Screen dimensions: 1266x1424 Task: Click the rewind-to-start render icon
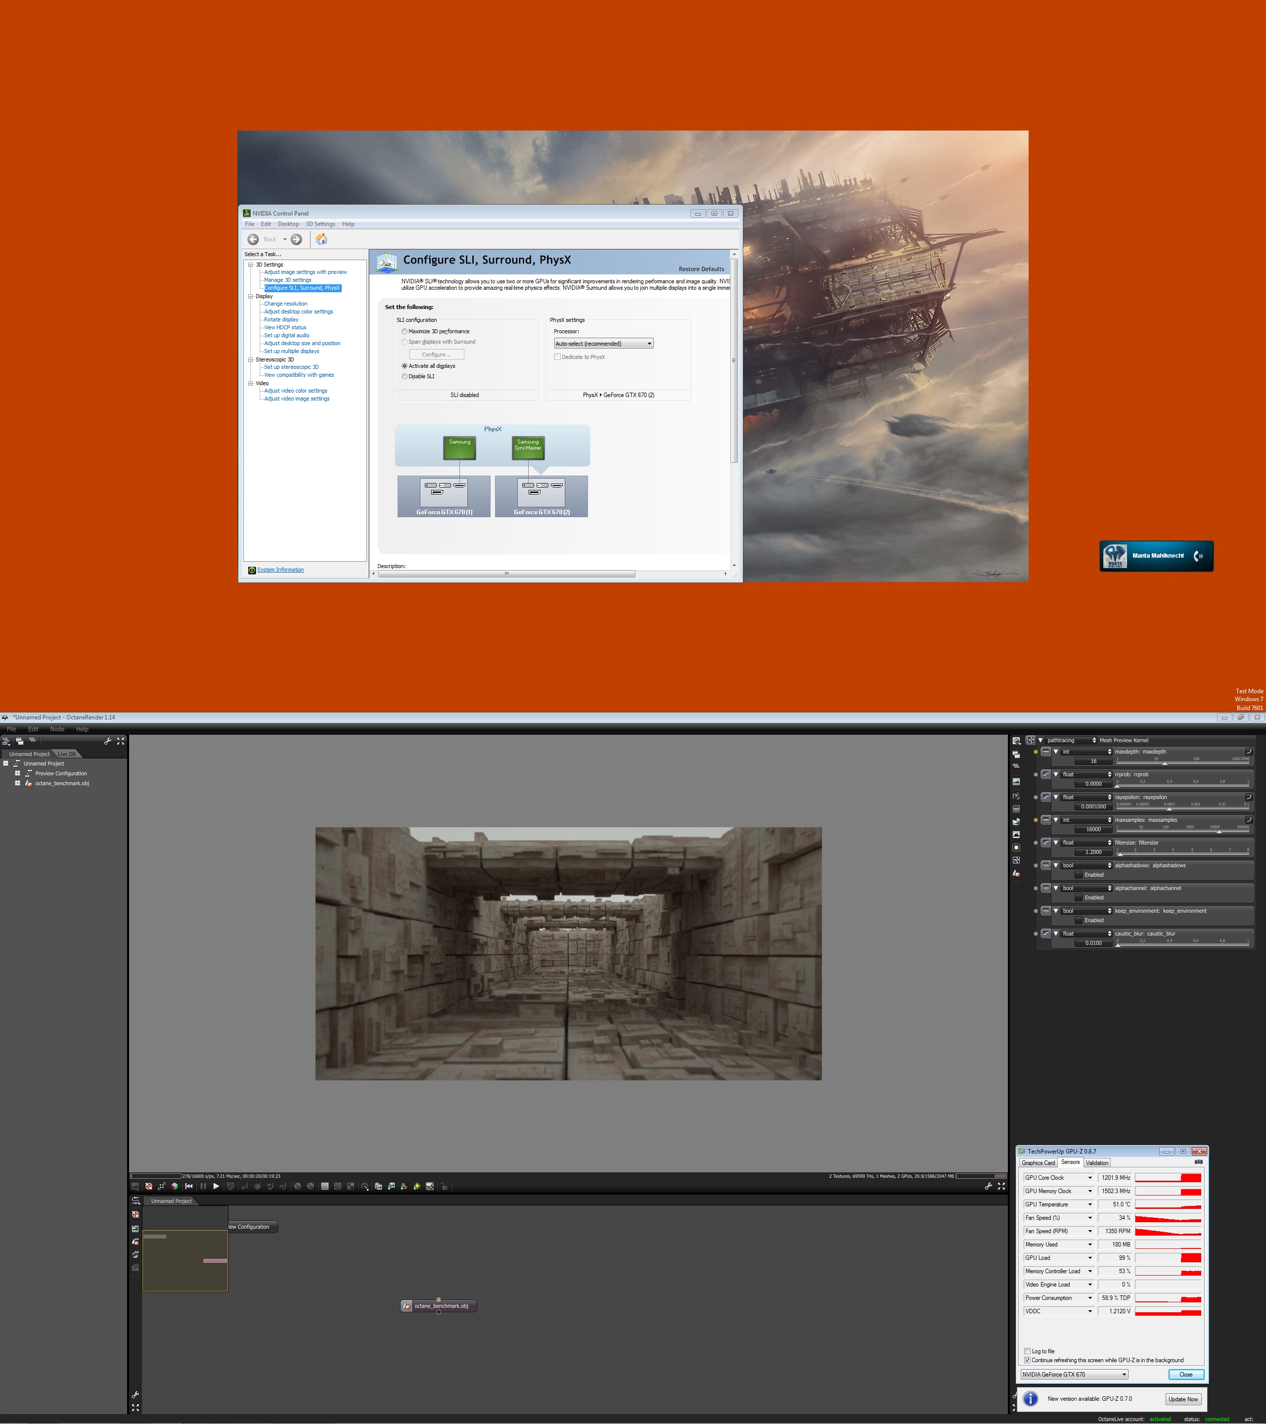pos(189,1187)
